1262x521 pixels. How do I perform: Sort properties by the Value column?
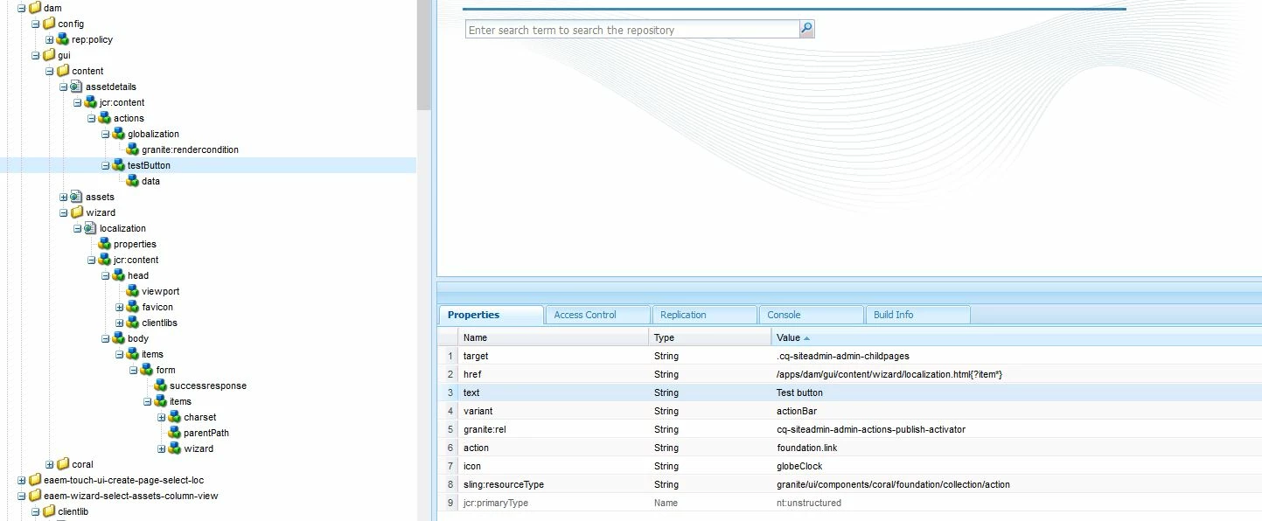pyautogui.click(x=1016, y=337)
